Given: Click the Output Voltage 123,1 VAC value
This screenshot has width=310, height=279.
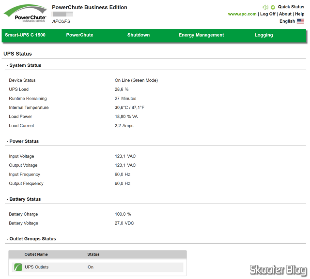Looking at the screenshot, I should click(x=125, y=165).
